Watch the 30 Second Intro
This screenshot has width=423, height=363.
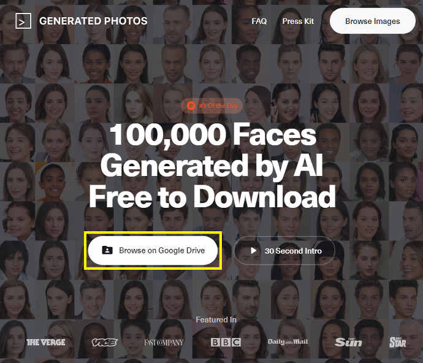click(x=284, y=251)
